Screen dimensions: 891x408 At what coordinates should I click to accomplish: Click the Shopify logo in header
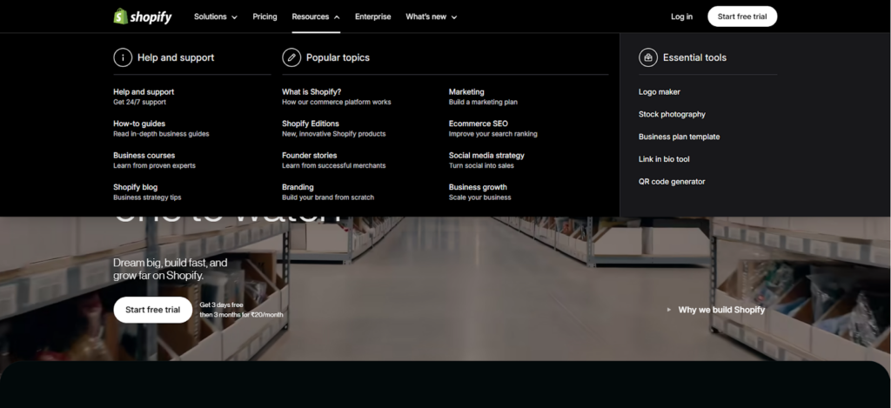click(x=143, y=17)
